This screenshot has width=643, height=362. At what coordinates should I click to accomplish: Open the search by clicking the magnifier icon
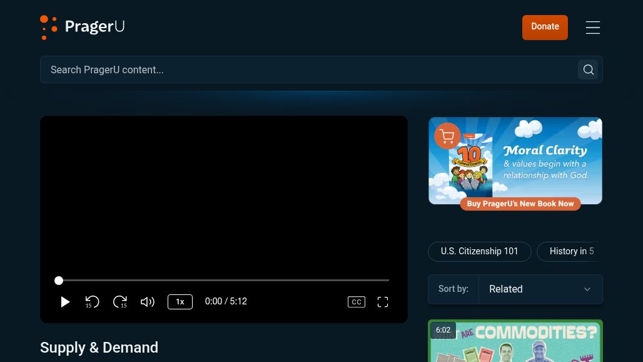click(588, 70)
